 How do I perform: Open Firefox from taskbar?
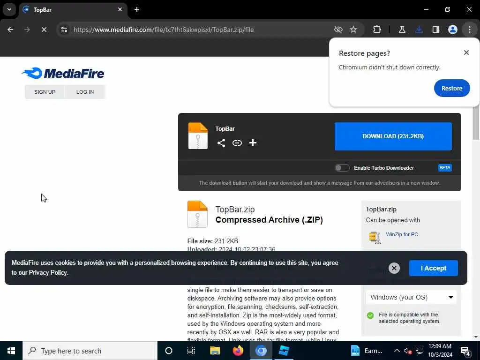point(238,351)
